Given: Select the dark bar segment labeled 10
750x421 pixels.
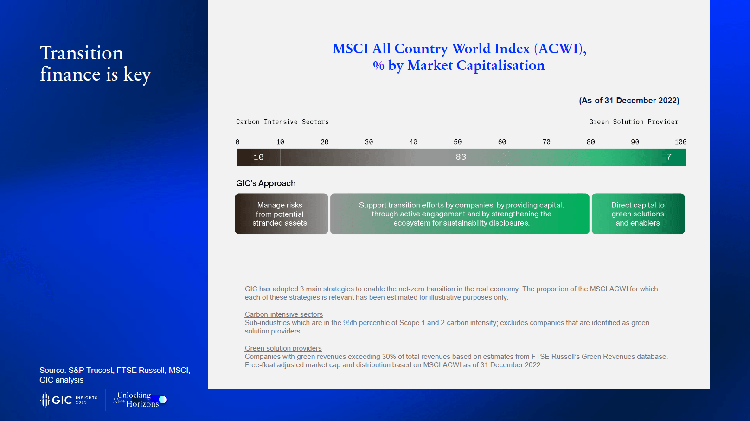Looking at the screenshot, I should point(258,157).
